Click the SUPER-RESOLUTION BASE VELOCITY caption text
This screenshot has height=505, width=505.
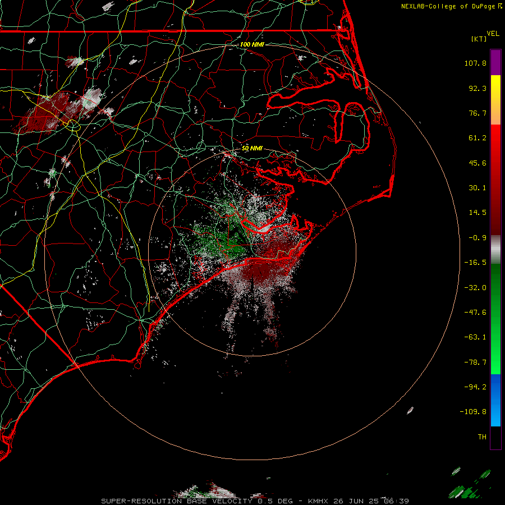pos(177,501)
